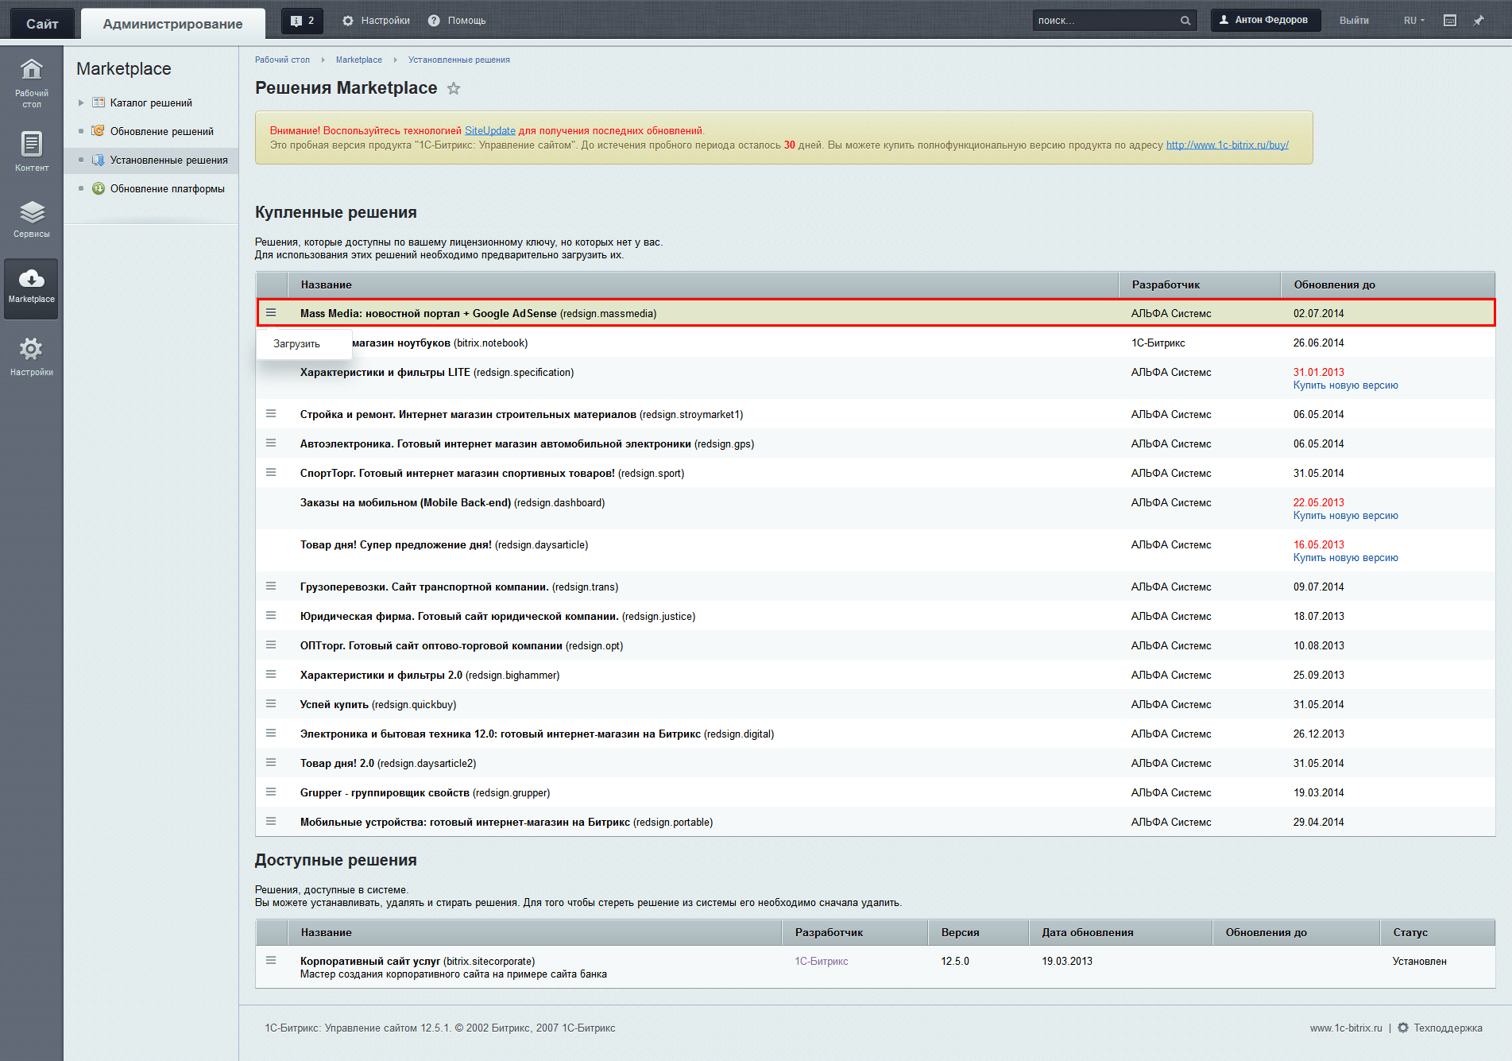1512x1061 pixels.
Task: Open the Контент sidebar section
Action: [31, 152]
